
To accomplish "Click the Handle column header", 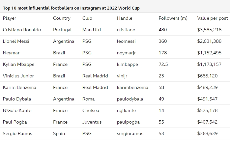I will [125, 18].
